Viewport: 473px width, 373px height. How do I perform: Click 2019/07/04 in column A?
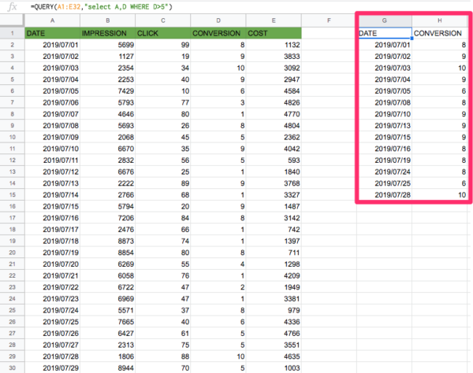[53, 79]
